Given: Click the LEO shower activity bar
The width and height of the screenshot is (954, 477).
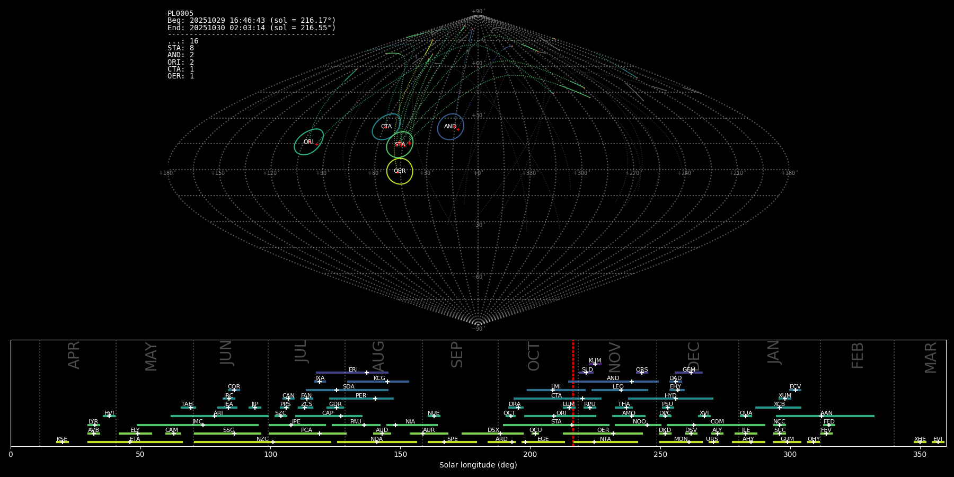Looking at the screenshot, I should [619, 390].
